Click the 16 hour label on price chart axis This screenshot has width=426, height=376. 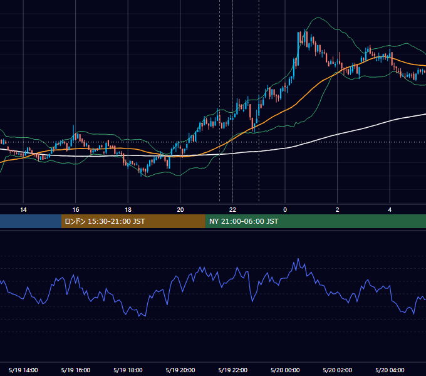tap(76, 210)
